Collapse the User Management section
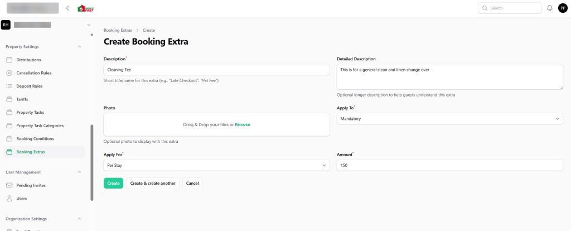Image resolution: width=571 pixels, height=231 pixels. (x=79, y=172)
